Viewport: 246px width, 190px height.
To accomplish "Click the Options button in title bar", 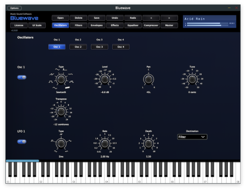I will click(x=14, y=8).
